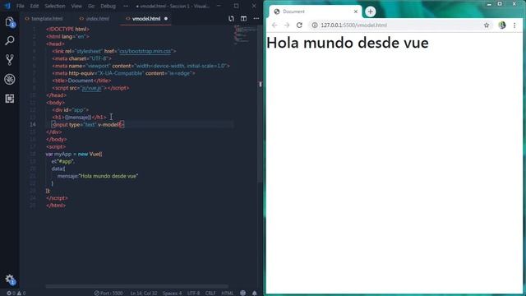526x296 pixels.
Task: Go back in the Chrome browser
Action: pyautogui.click(x=275, y=25)
